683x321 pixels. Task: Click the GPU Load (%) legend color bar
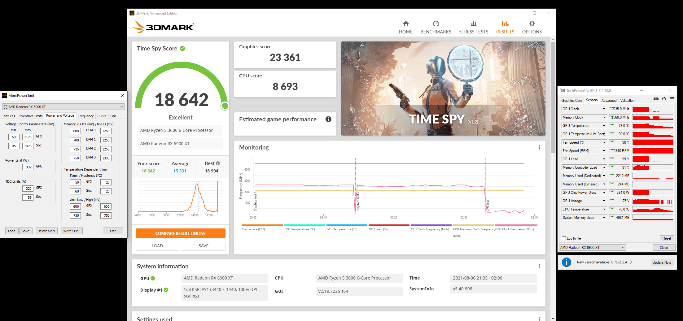click(x=389, y=225)
